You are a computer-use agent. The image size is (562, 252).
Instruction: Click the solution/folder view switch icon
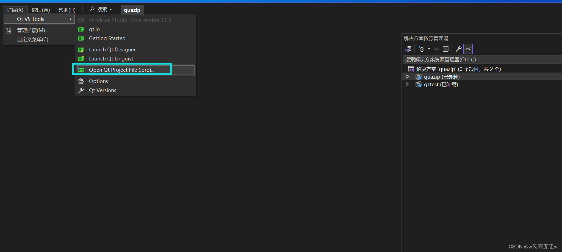pyautogui.click(x=408, y=49)
